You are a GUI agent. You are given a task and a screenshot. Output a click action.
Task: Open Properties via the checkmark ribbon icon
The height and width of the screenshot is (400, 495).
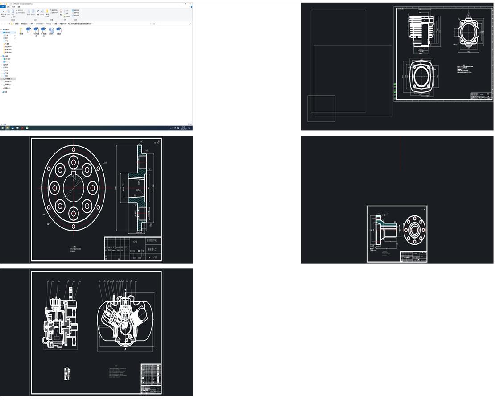[x=62, y=12]
